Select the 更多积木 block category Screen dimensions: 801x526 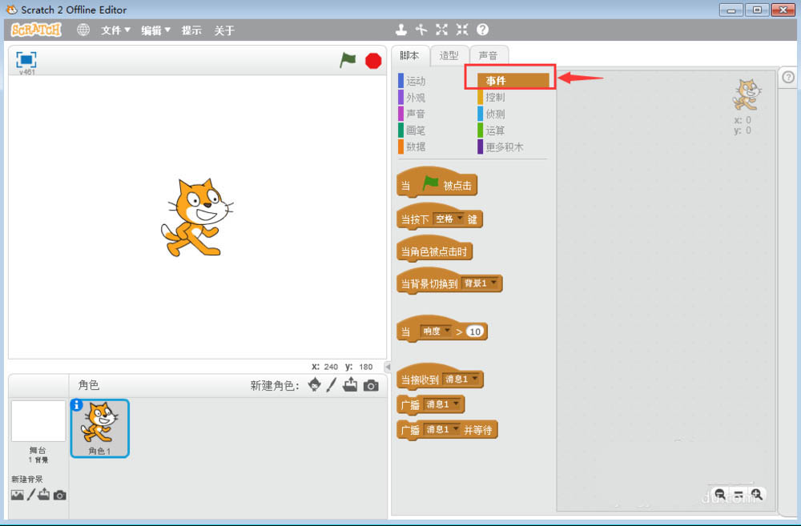(501, 147)
